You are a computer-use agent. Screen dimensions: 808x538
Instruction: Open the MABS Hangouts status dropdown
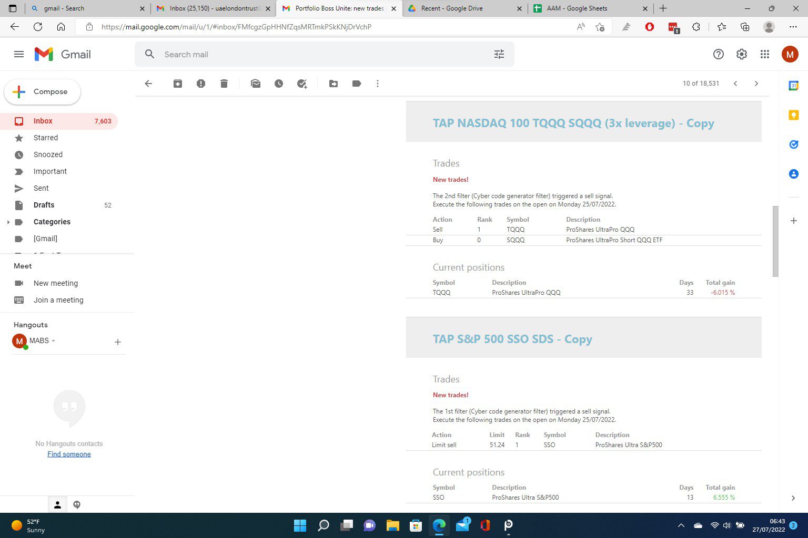point(54,341)
